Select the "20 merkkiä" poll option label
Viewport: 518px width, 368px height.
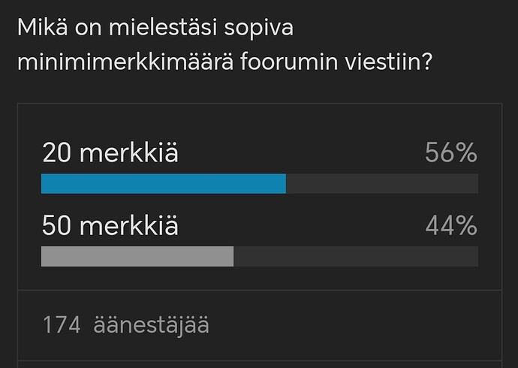(110, 152)
